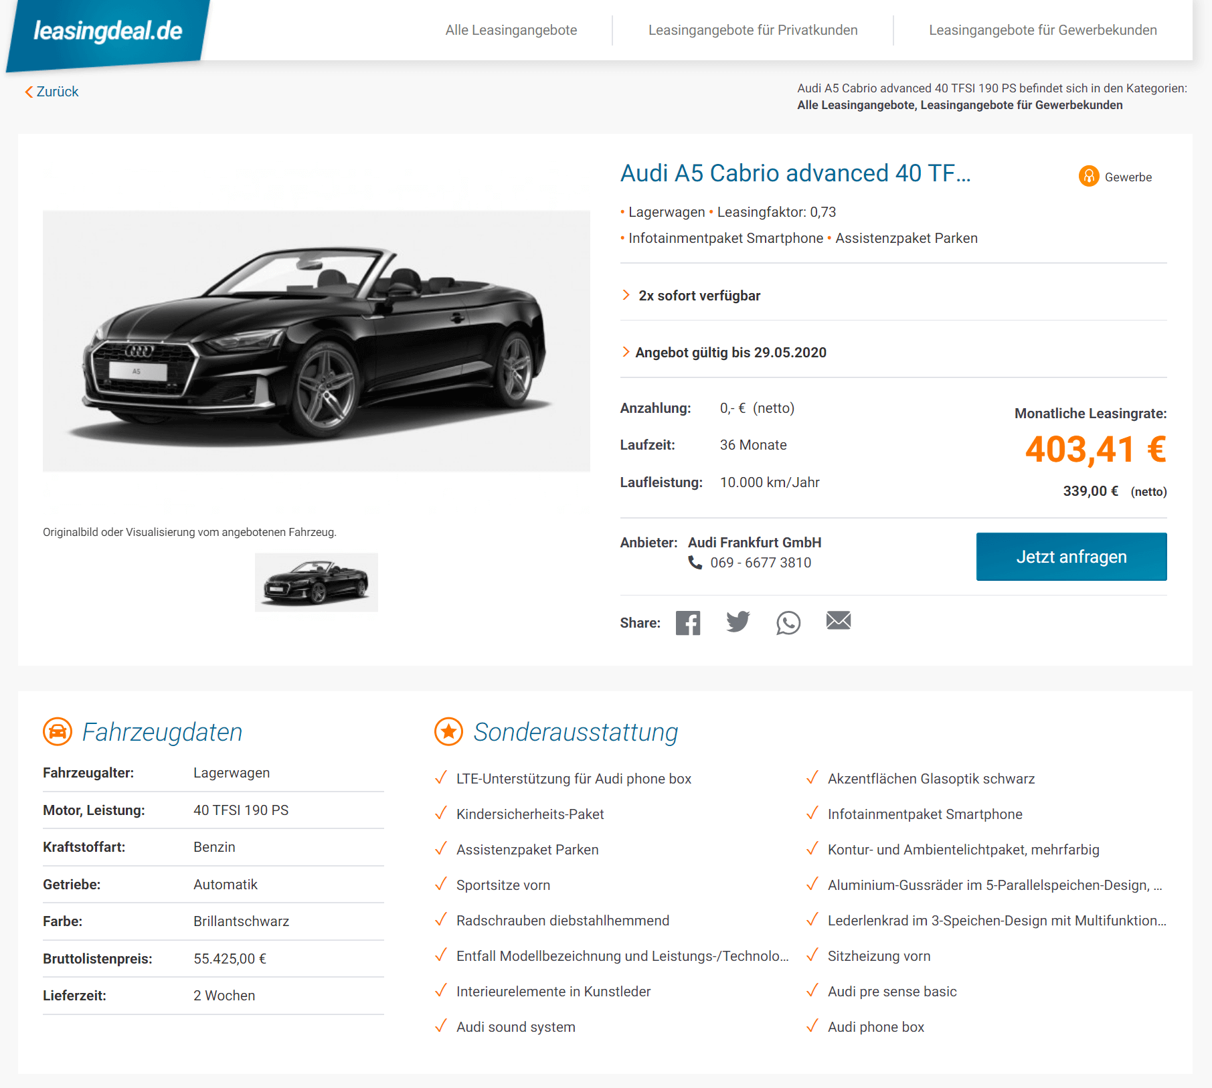Expand the '2x sofort verfügbar' chevron
Image resolution: width=1212 pixels, height=1088 pixels.
click(626, 295)
